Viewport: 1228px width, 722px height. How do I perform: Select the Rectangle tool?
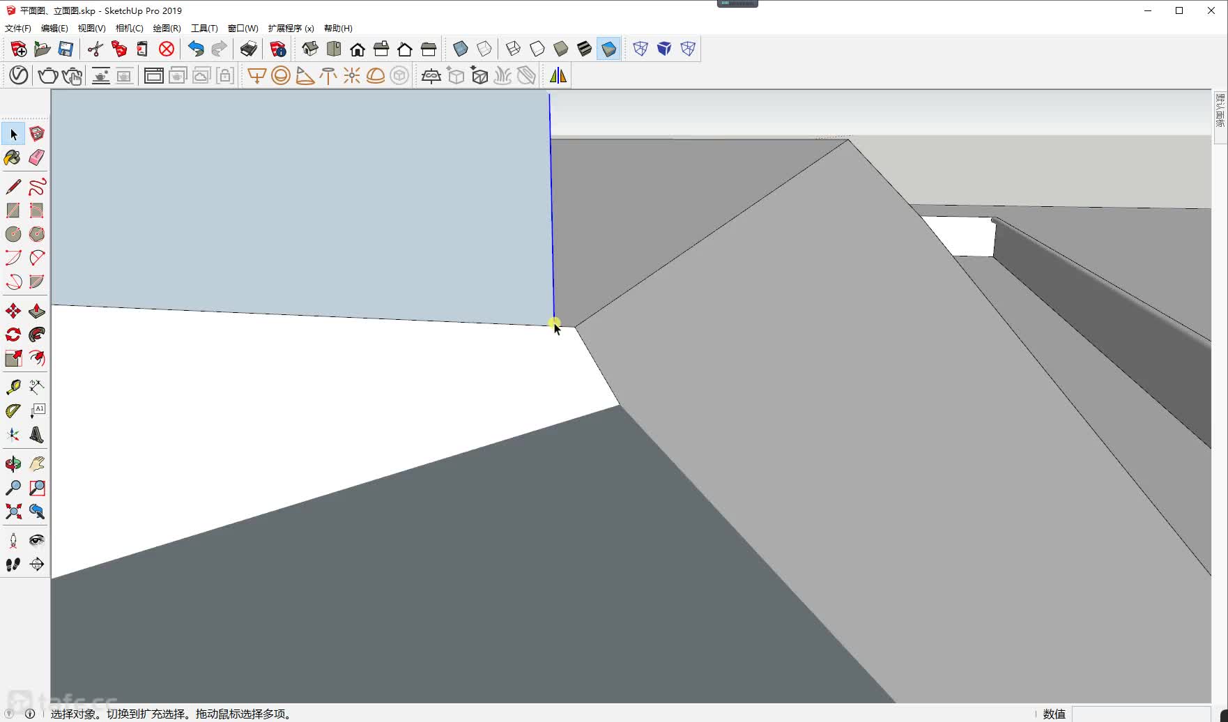pyautogui.click(x=13, y=210)
